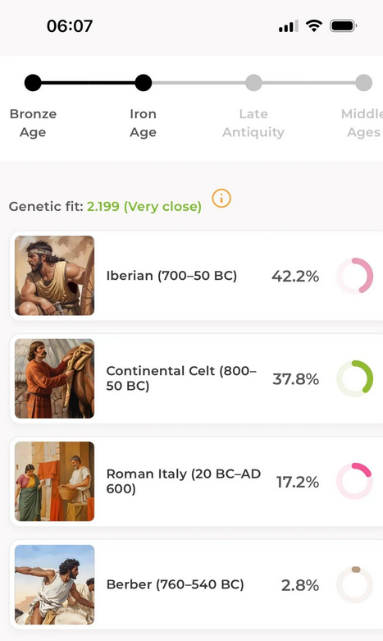Screen dimensions: 383x641
Task: Select the Iron Age timeline dot
Action: (x=144, y=83)
